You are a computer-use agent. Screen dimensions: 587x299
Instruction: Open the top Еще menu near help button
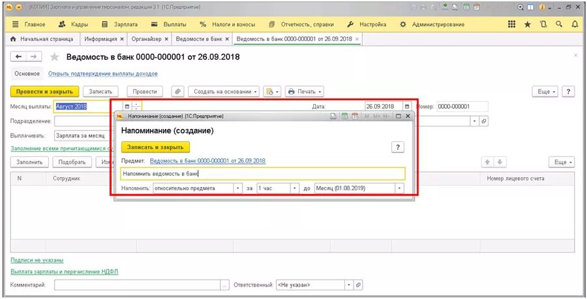pyautogui.click(x=545, y=92)
